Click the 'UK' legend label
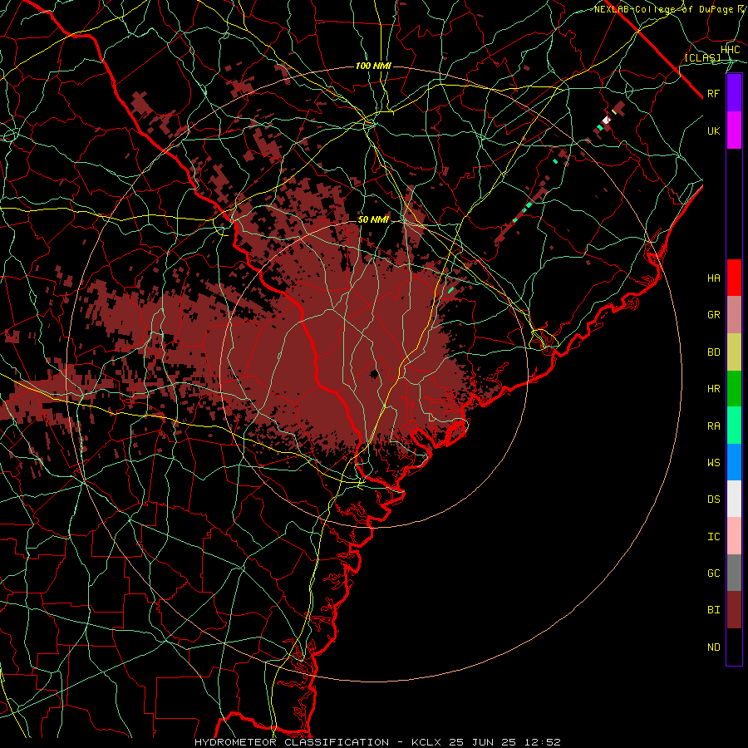Screen dimensions: 748x748 click(x=713, y=130)
